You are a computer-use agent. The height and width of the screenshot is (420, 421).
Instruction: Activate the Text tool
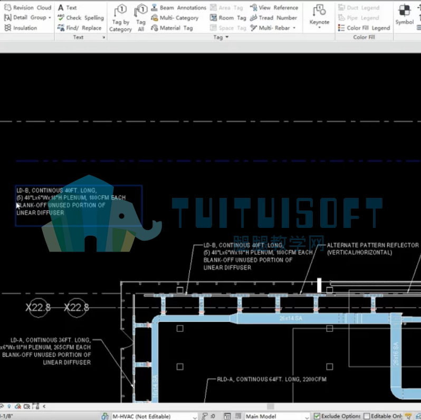(67, 7)
